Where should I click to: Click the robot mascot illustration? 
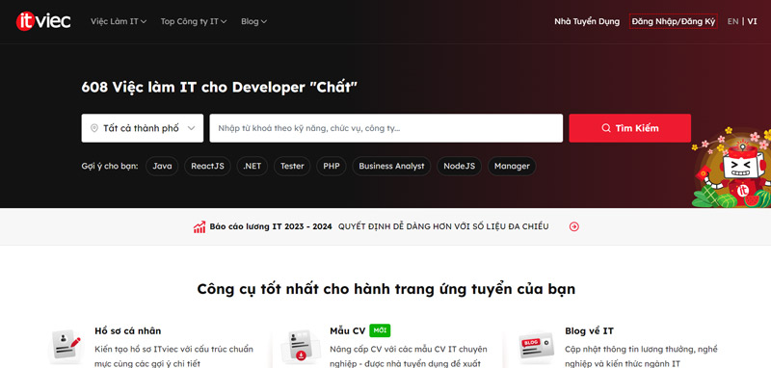tap(732, 167)
